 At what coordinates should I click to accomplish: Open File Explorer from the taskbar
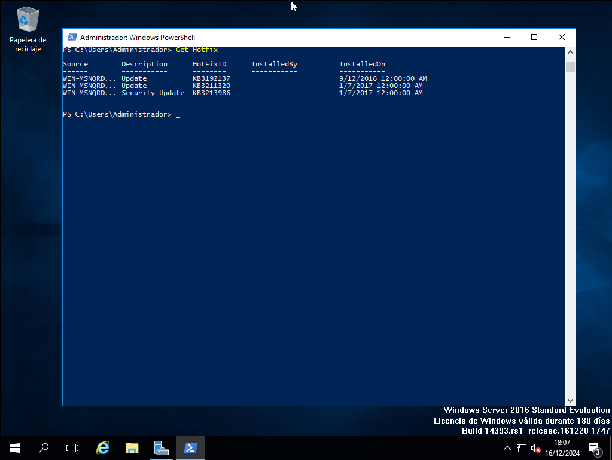(x=132, y=448)
